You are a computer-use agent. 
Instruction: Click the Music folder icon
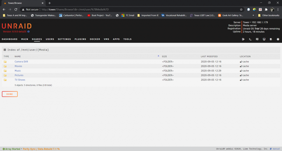(x=5, y=71)
